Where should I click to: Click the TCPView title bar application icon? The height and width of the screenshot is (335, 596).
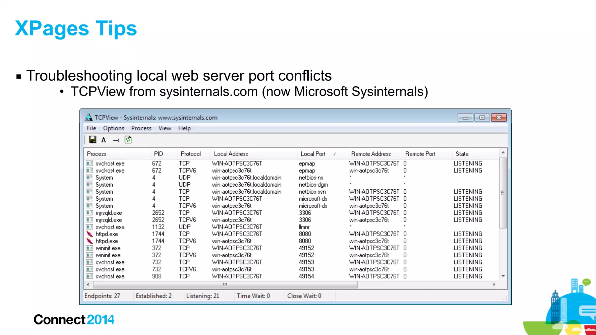pos(88,117)
